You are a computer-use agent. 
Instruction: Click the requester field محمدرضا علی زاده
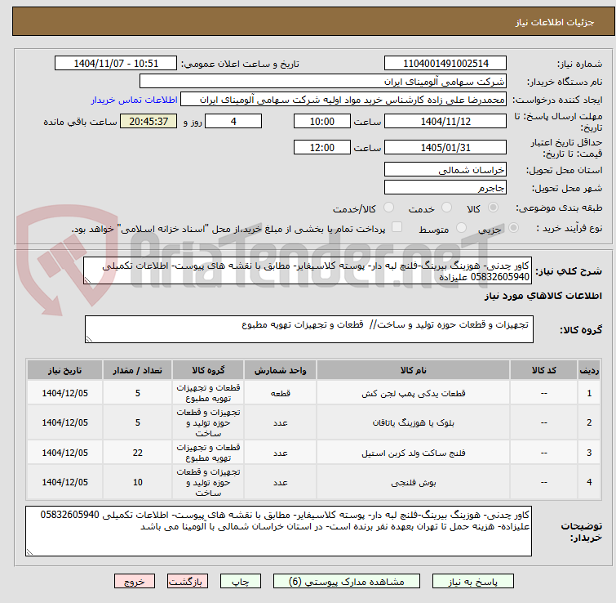pos(343,100)
